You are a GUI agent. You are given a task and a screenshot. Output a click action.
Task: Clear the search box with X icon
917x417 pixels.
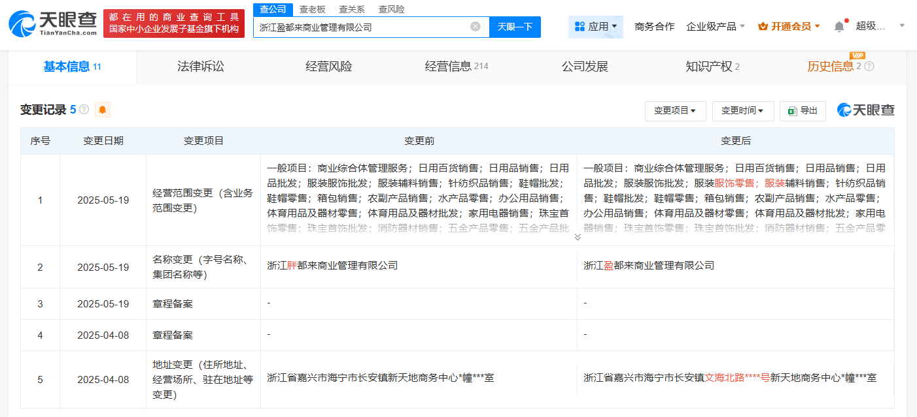point(476,27)
